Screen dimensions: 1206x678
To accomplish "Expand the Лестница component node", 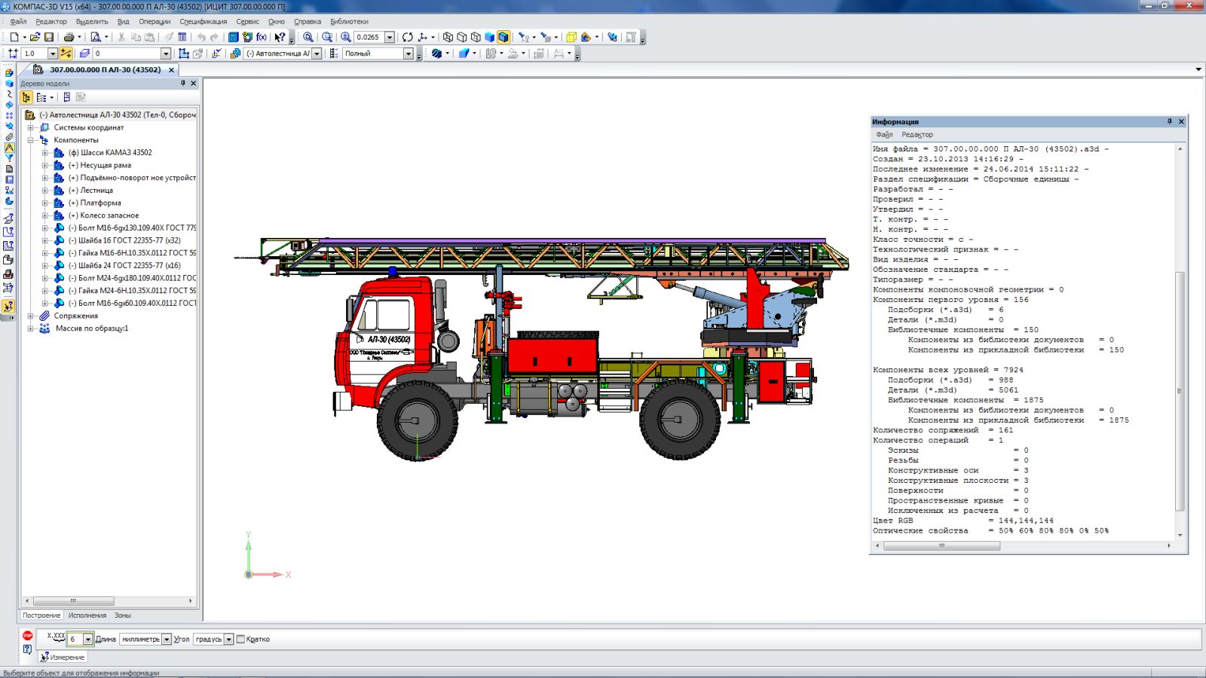I will (x=45, y=191).
